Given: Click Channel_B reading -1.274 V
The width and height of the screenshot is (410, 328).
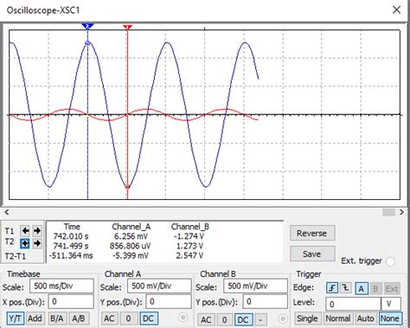Looking at the screenshot, I should (x=189, y=236).
